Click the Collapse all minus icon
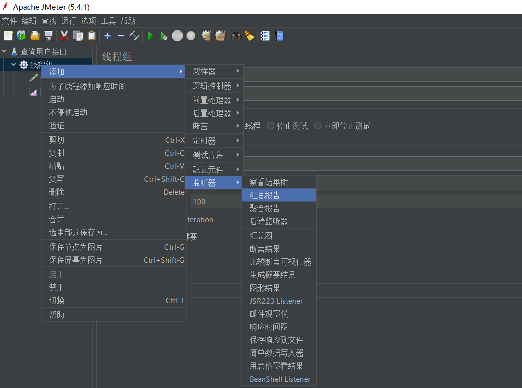Screen dimensions: 522x388 pos(121,36)
